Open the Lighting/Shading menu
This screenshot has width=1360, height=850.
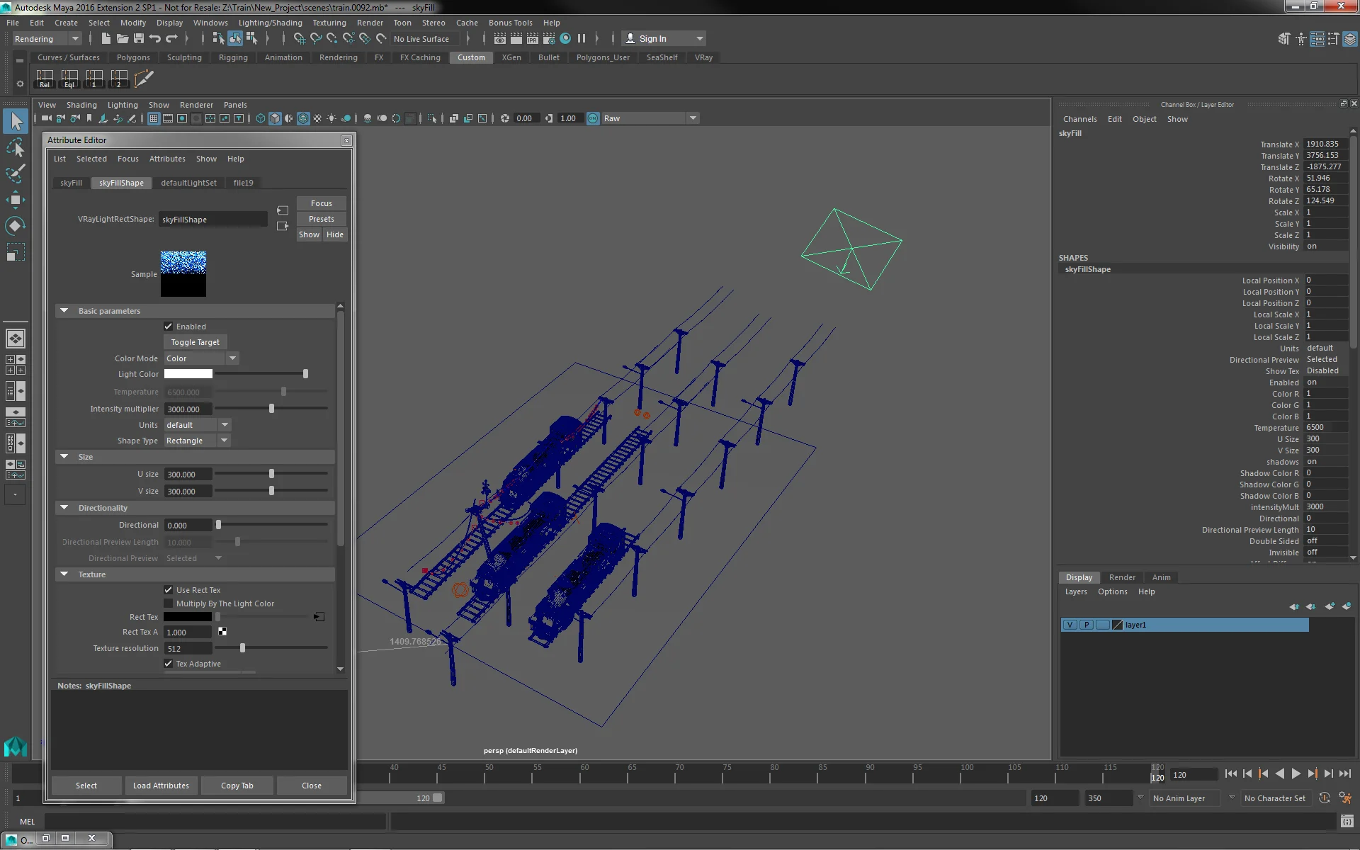[270, 23]
